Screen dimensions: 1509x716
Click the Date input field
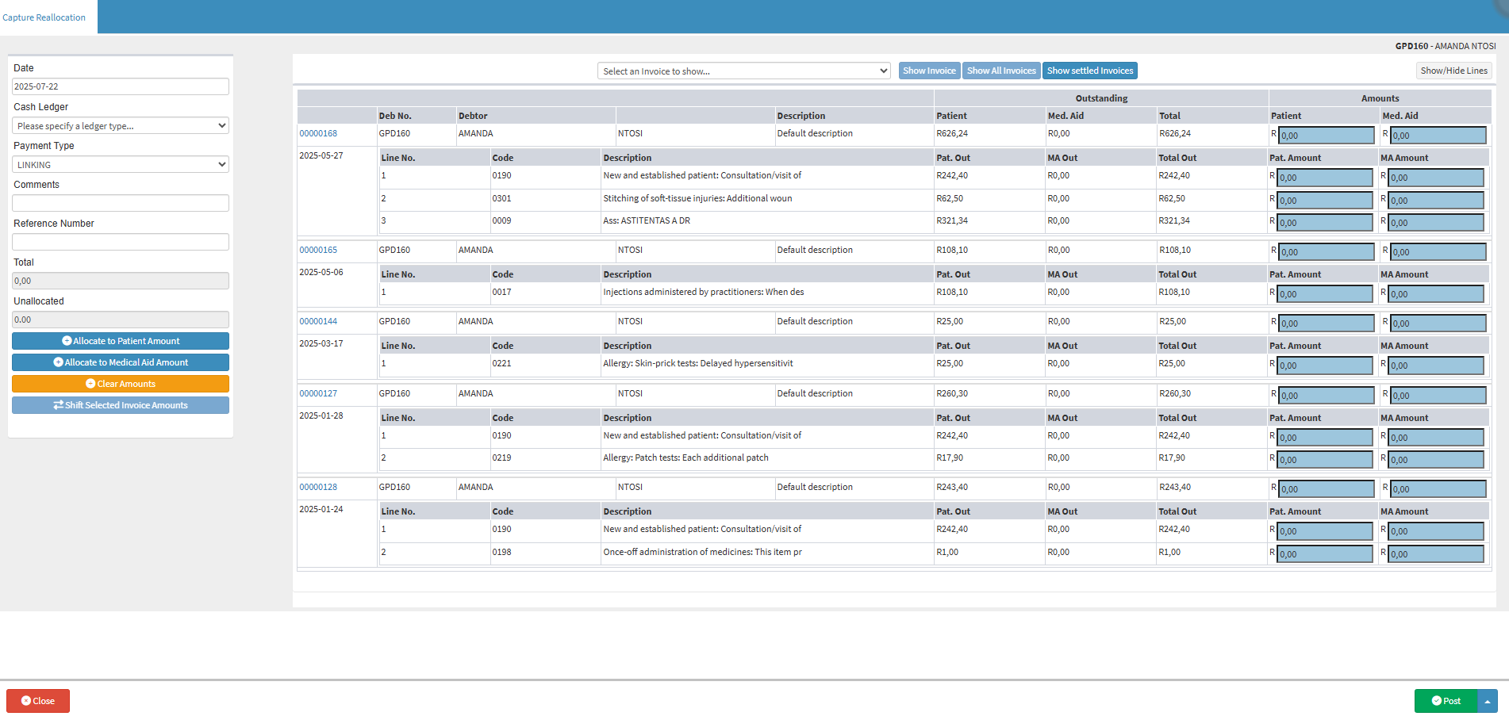121,86
